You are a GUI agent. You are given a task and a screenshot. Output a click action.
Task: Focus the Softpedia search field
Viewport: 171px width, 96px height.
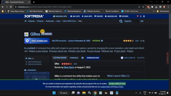(x=131, y=21)
